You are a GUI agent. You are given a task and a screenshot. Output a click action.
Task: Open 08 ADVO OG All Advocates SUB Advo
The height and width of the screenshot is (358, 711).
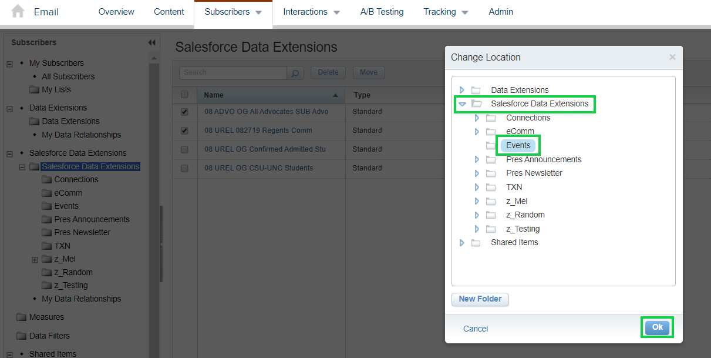(x=267, y=112)
